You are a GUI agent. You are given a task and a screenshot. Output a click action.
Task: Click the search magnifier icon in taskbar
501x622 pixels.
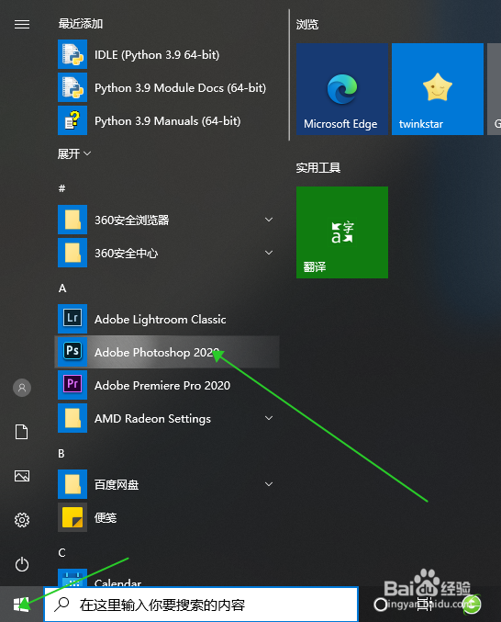tap(61, 605)
